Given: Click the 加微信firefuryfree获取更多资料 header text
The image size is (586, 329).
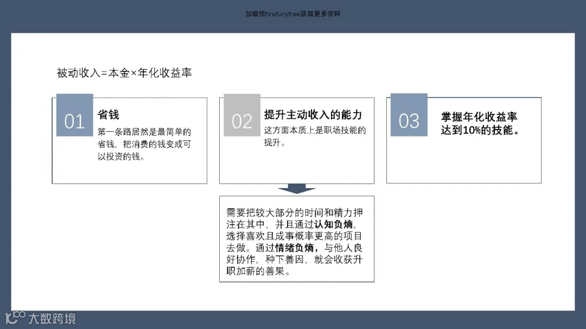Looking at the screenshot, I should [x=292, y=14].
